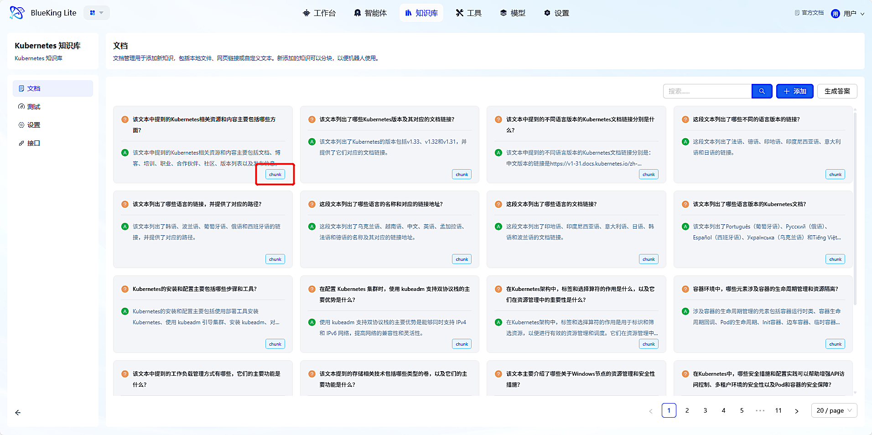The height and width of the screenshot is (435, 872).
Task: Expand the 20 / page size dropdown
Action: tap(834, 410)
